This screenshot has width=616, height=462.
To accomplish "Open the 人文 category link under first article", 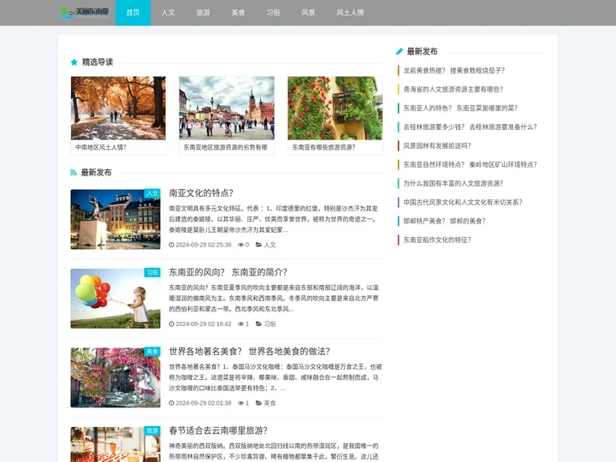I will pos(269,245).
